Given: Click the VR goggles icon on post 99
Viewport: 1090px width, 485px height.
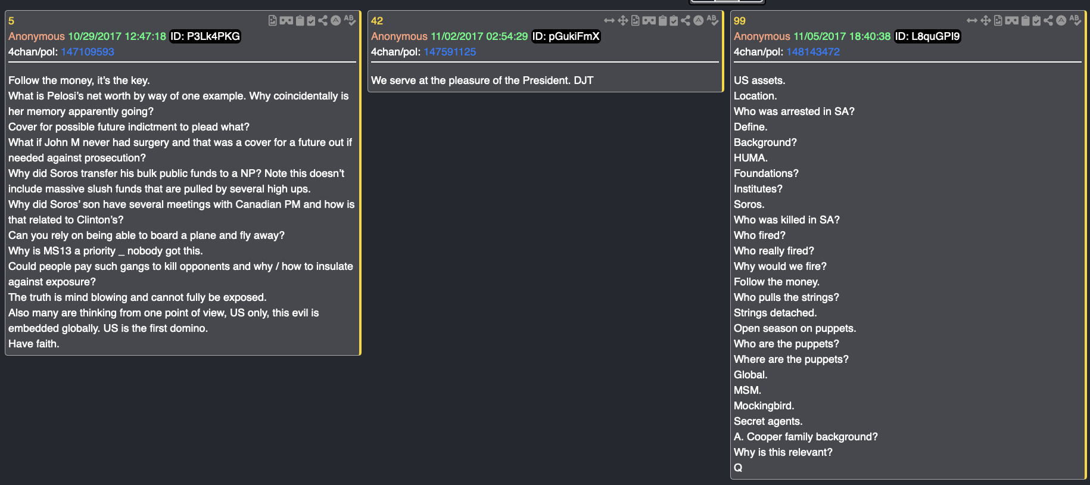Looking at the screenshot, I should click(x=1012, y=20).
